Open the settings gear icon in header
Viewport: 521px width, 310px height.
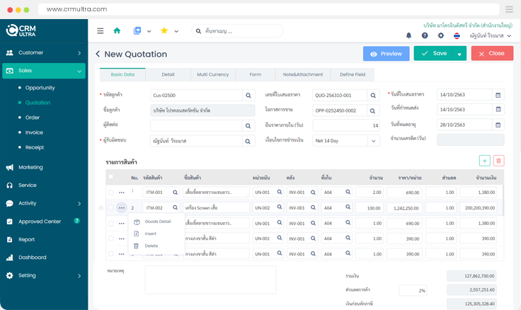click(x=440, y=35)
